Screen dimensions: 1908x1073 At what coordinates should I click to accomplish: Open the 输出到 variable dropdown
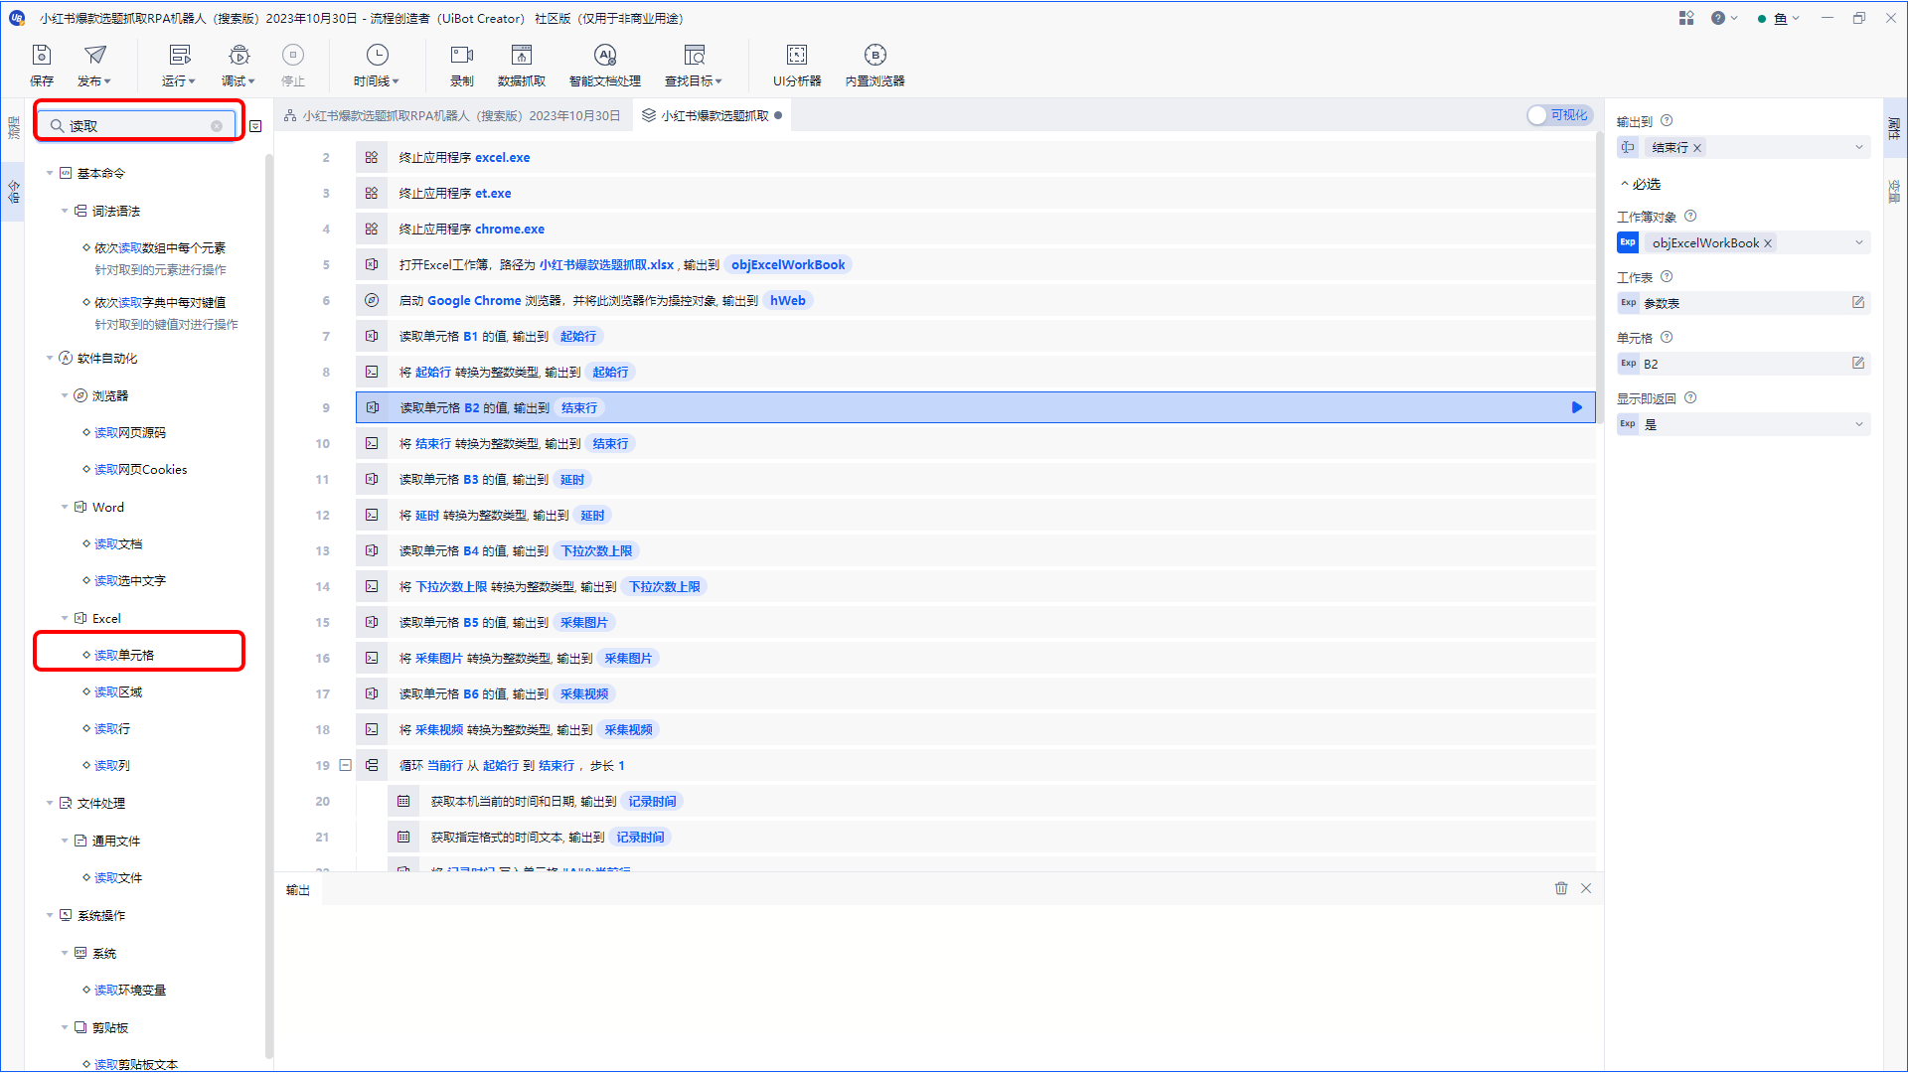1858,148
